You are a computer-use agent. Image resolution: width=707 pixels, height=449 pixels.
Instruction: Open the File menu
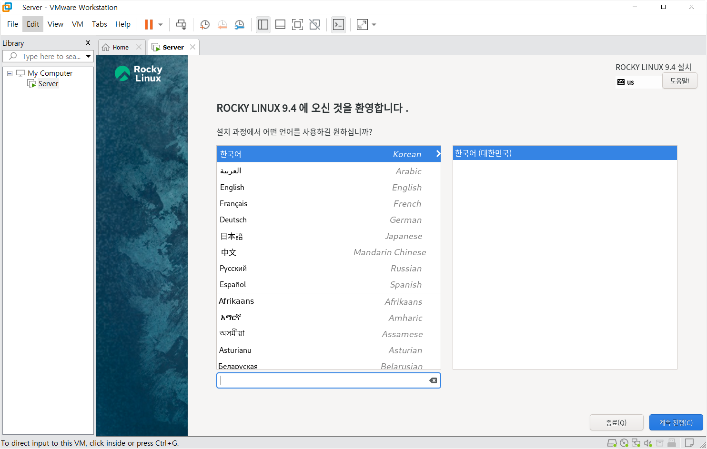tap(12, 24)
